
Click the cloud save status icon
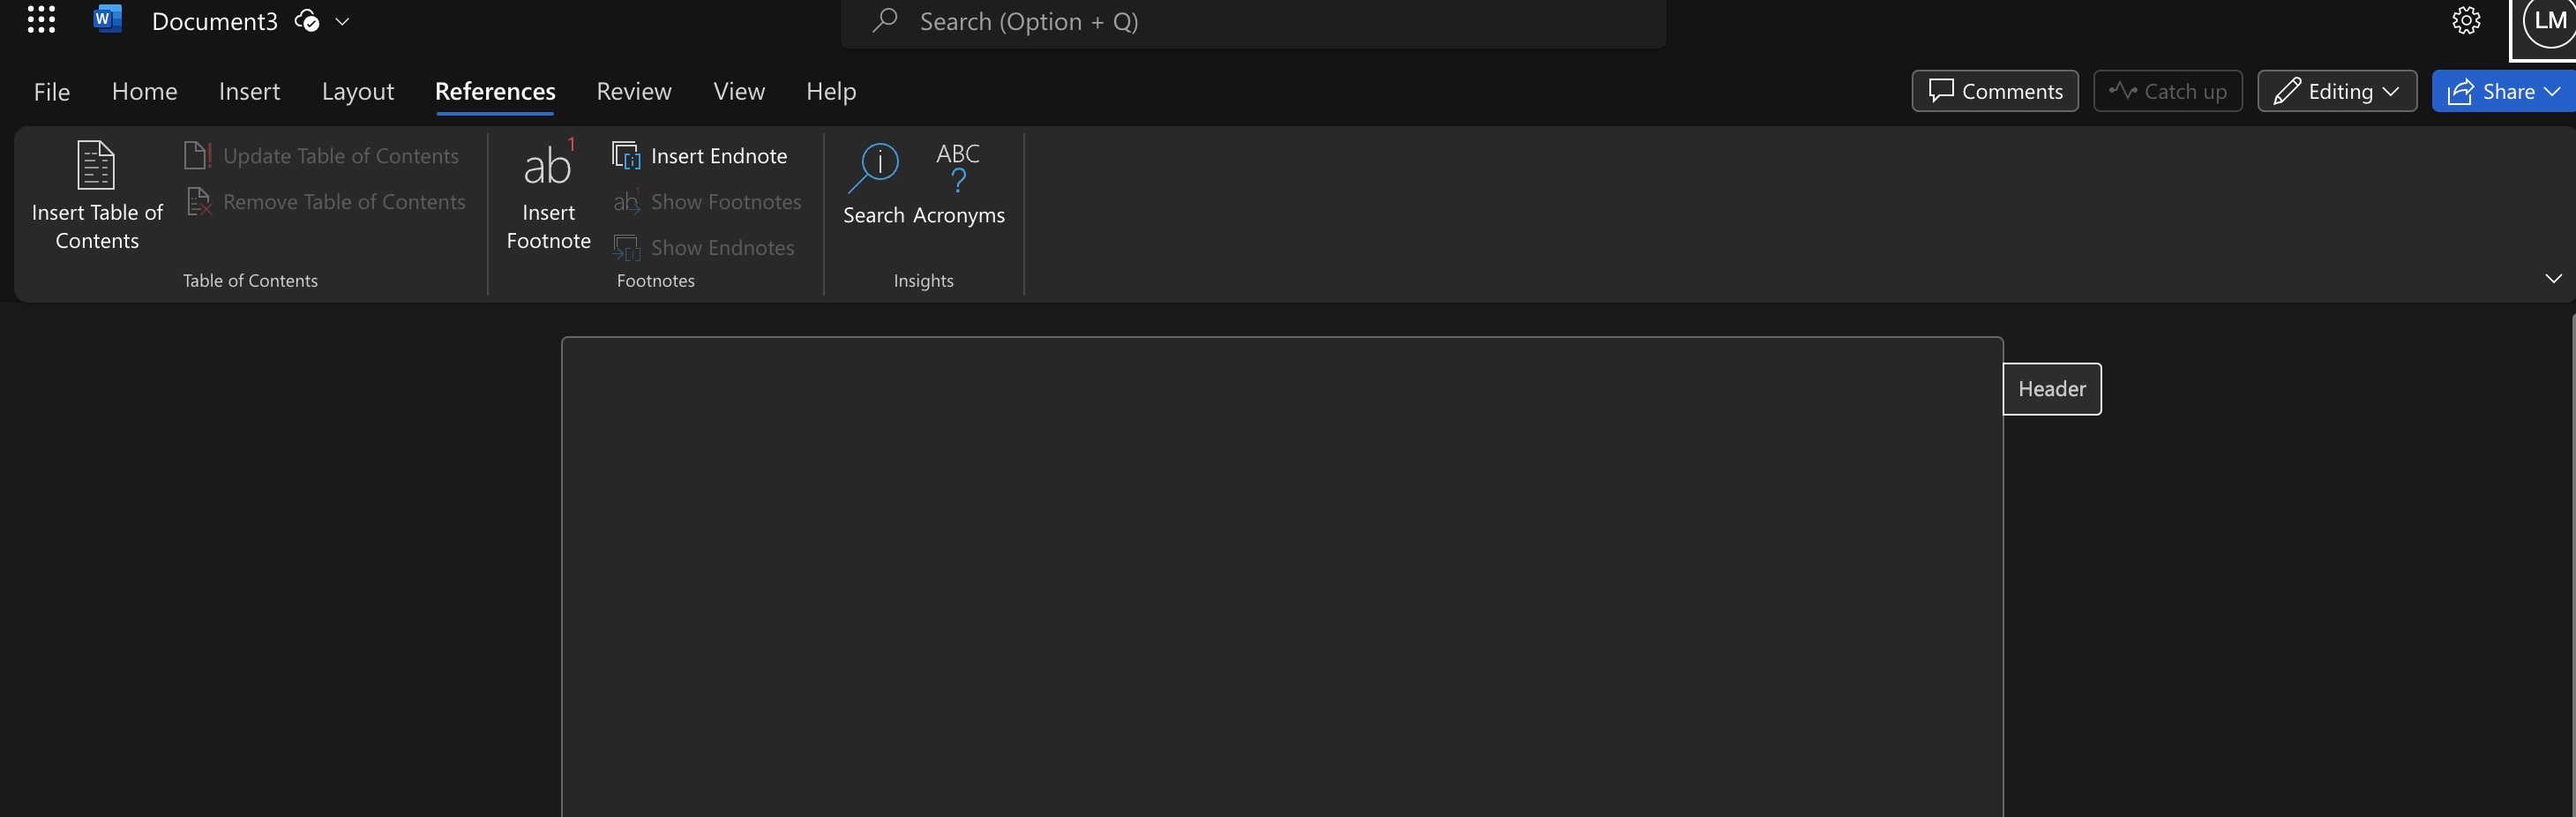(x=308, y=21)
